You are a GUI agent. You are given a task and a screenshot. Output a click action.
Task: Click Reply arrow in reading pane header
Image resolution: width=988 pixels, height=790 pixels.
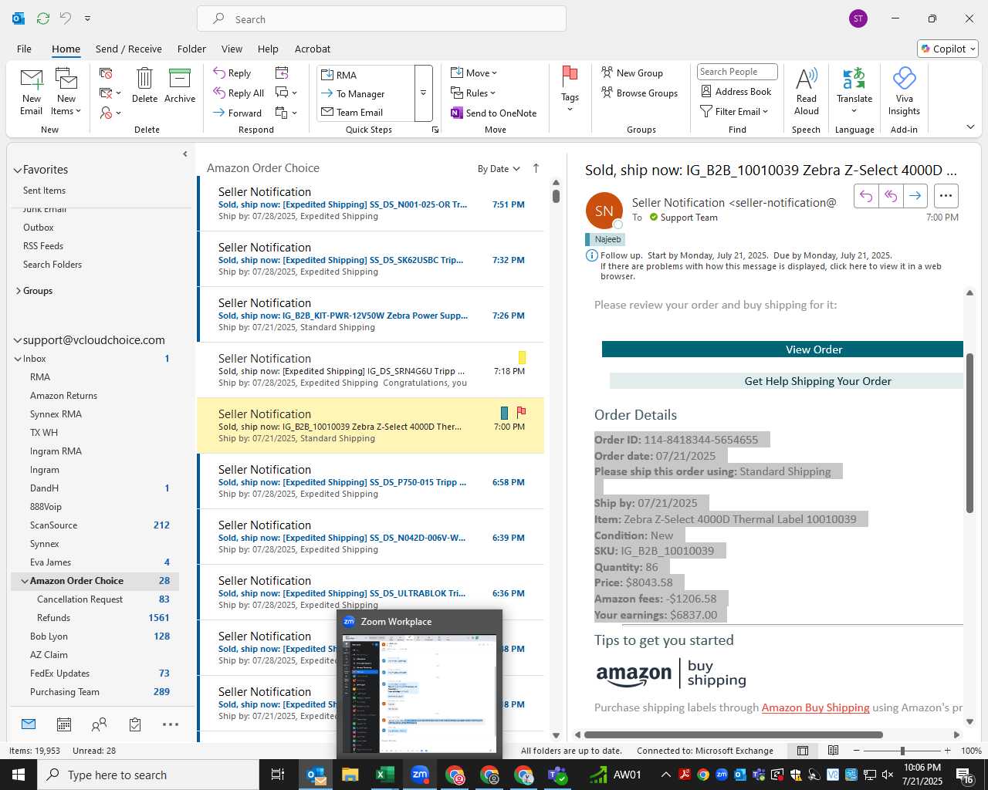coord(866,196)
